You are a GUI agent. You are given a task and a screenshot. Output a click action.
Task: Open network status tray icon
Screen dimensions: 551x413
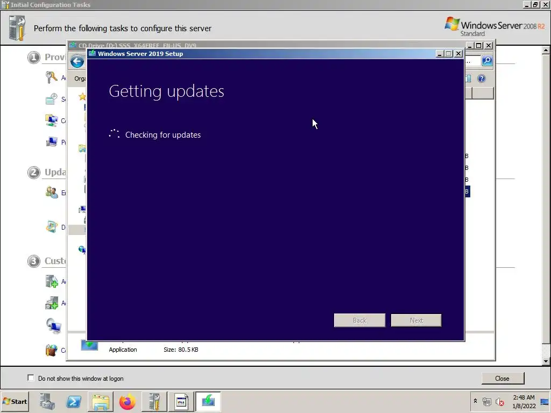486,401
